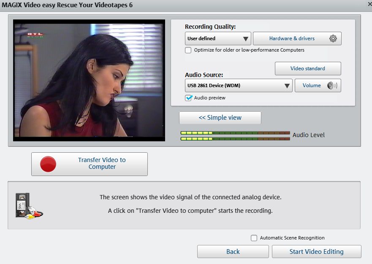Screen dimensions: 372x264
Task: Start Transfer Video to Computer
Action: [90, 164]
